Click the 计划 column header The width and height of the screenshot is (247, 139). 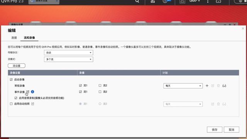[200, 73]
